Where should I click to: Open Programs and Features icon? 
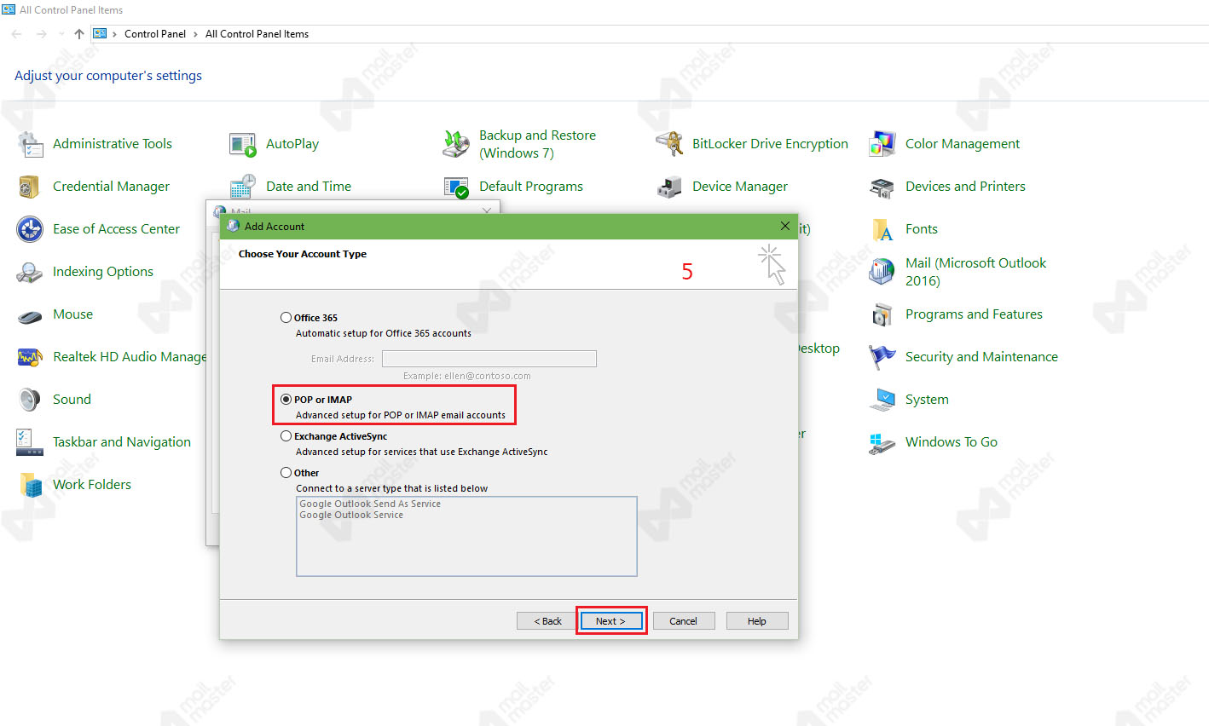pos(882,314)
